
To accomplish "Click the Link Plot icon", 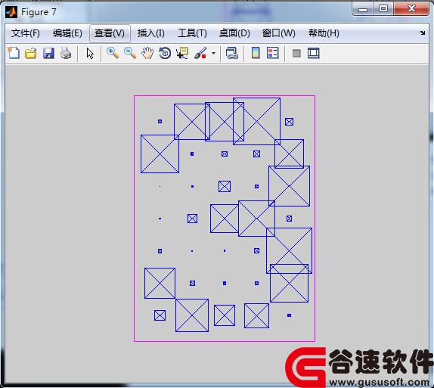I will [231, 53].
